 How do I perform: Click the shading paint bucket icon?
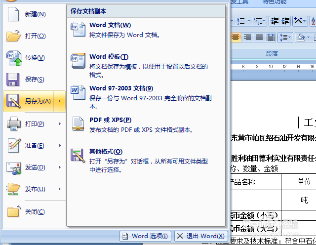[x=301, y=38]
